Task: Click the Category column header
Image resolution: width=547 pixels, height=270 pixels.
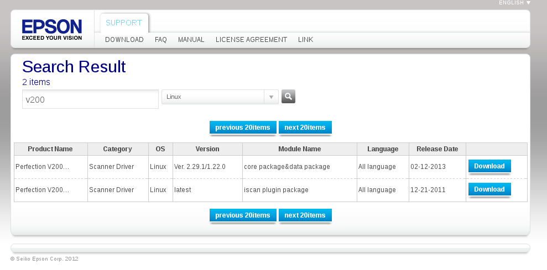Action: [x=118, y=149]
